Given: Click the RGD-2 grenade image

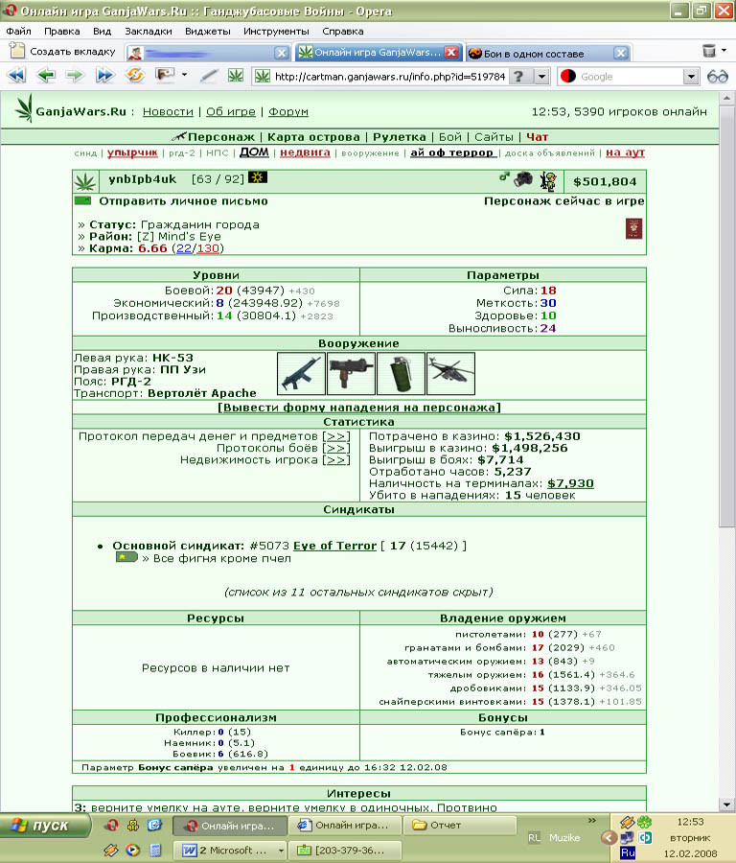Looking at the screenshot, I should pyautogui.click(x=401, y=374).
